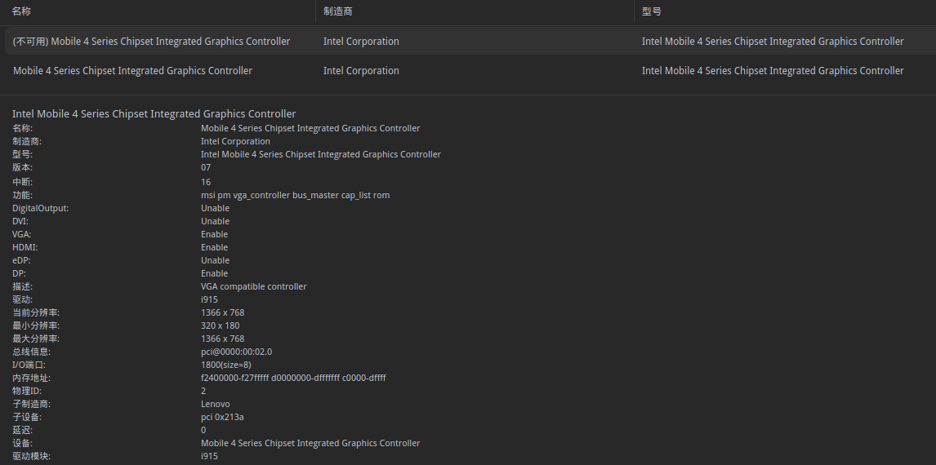Select the 最小分辨率 value 320 x 180
Screen dimensions: 936x465
coord(220,325)
